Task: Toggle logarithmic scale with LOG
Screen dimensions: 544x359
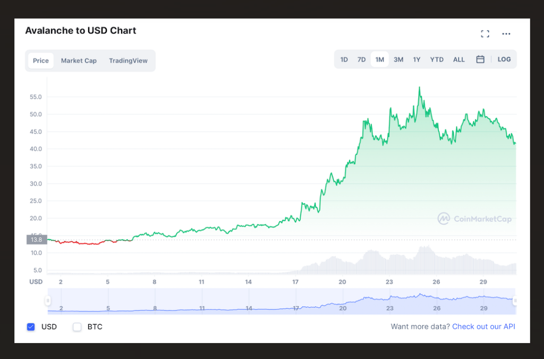Action: coord(504,59)
